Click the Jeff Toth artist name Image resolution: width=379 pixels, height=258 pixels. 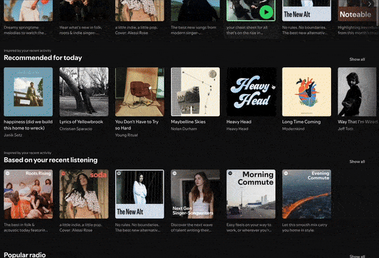(346, 129)
